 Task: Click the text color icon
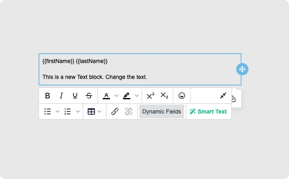(x=106, y=96)
